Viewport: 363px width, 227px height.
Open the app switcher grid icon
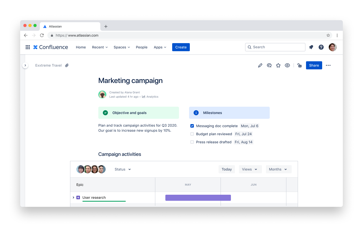27,47
